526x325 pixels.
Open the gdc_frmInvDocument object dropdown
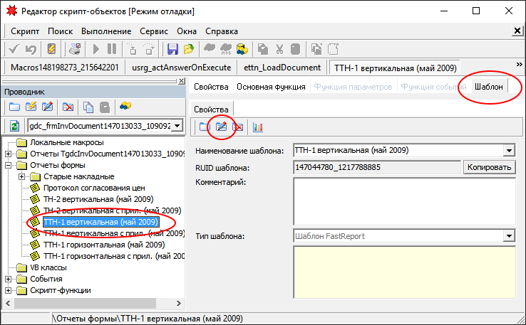point(177,126)
